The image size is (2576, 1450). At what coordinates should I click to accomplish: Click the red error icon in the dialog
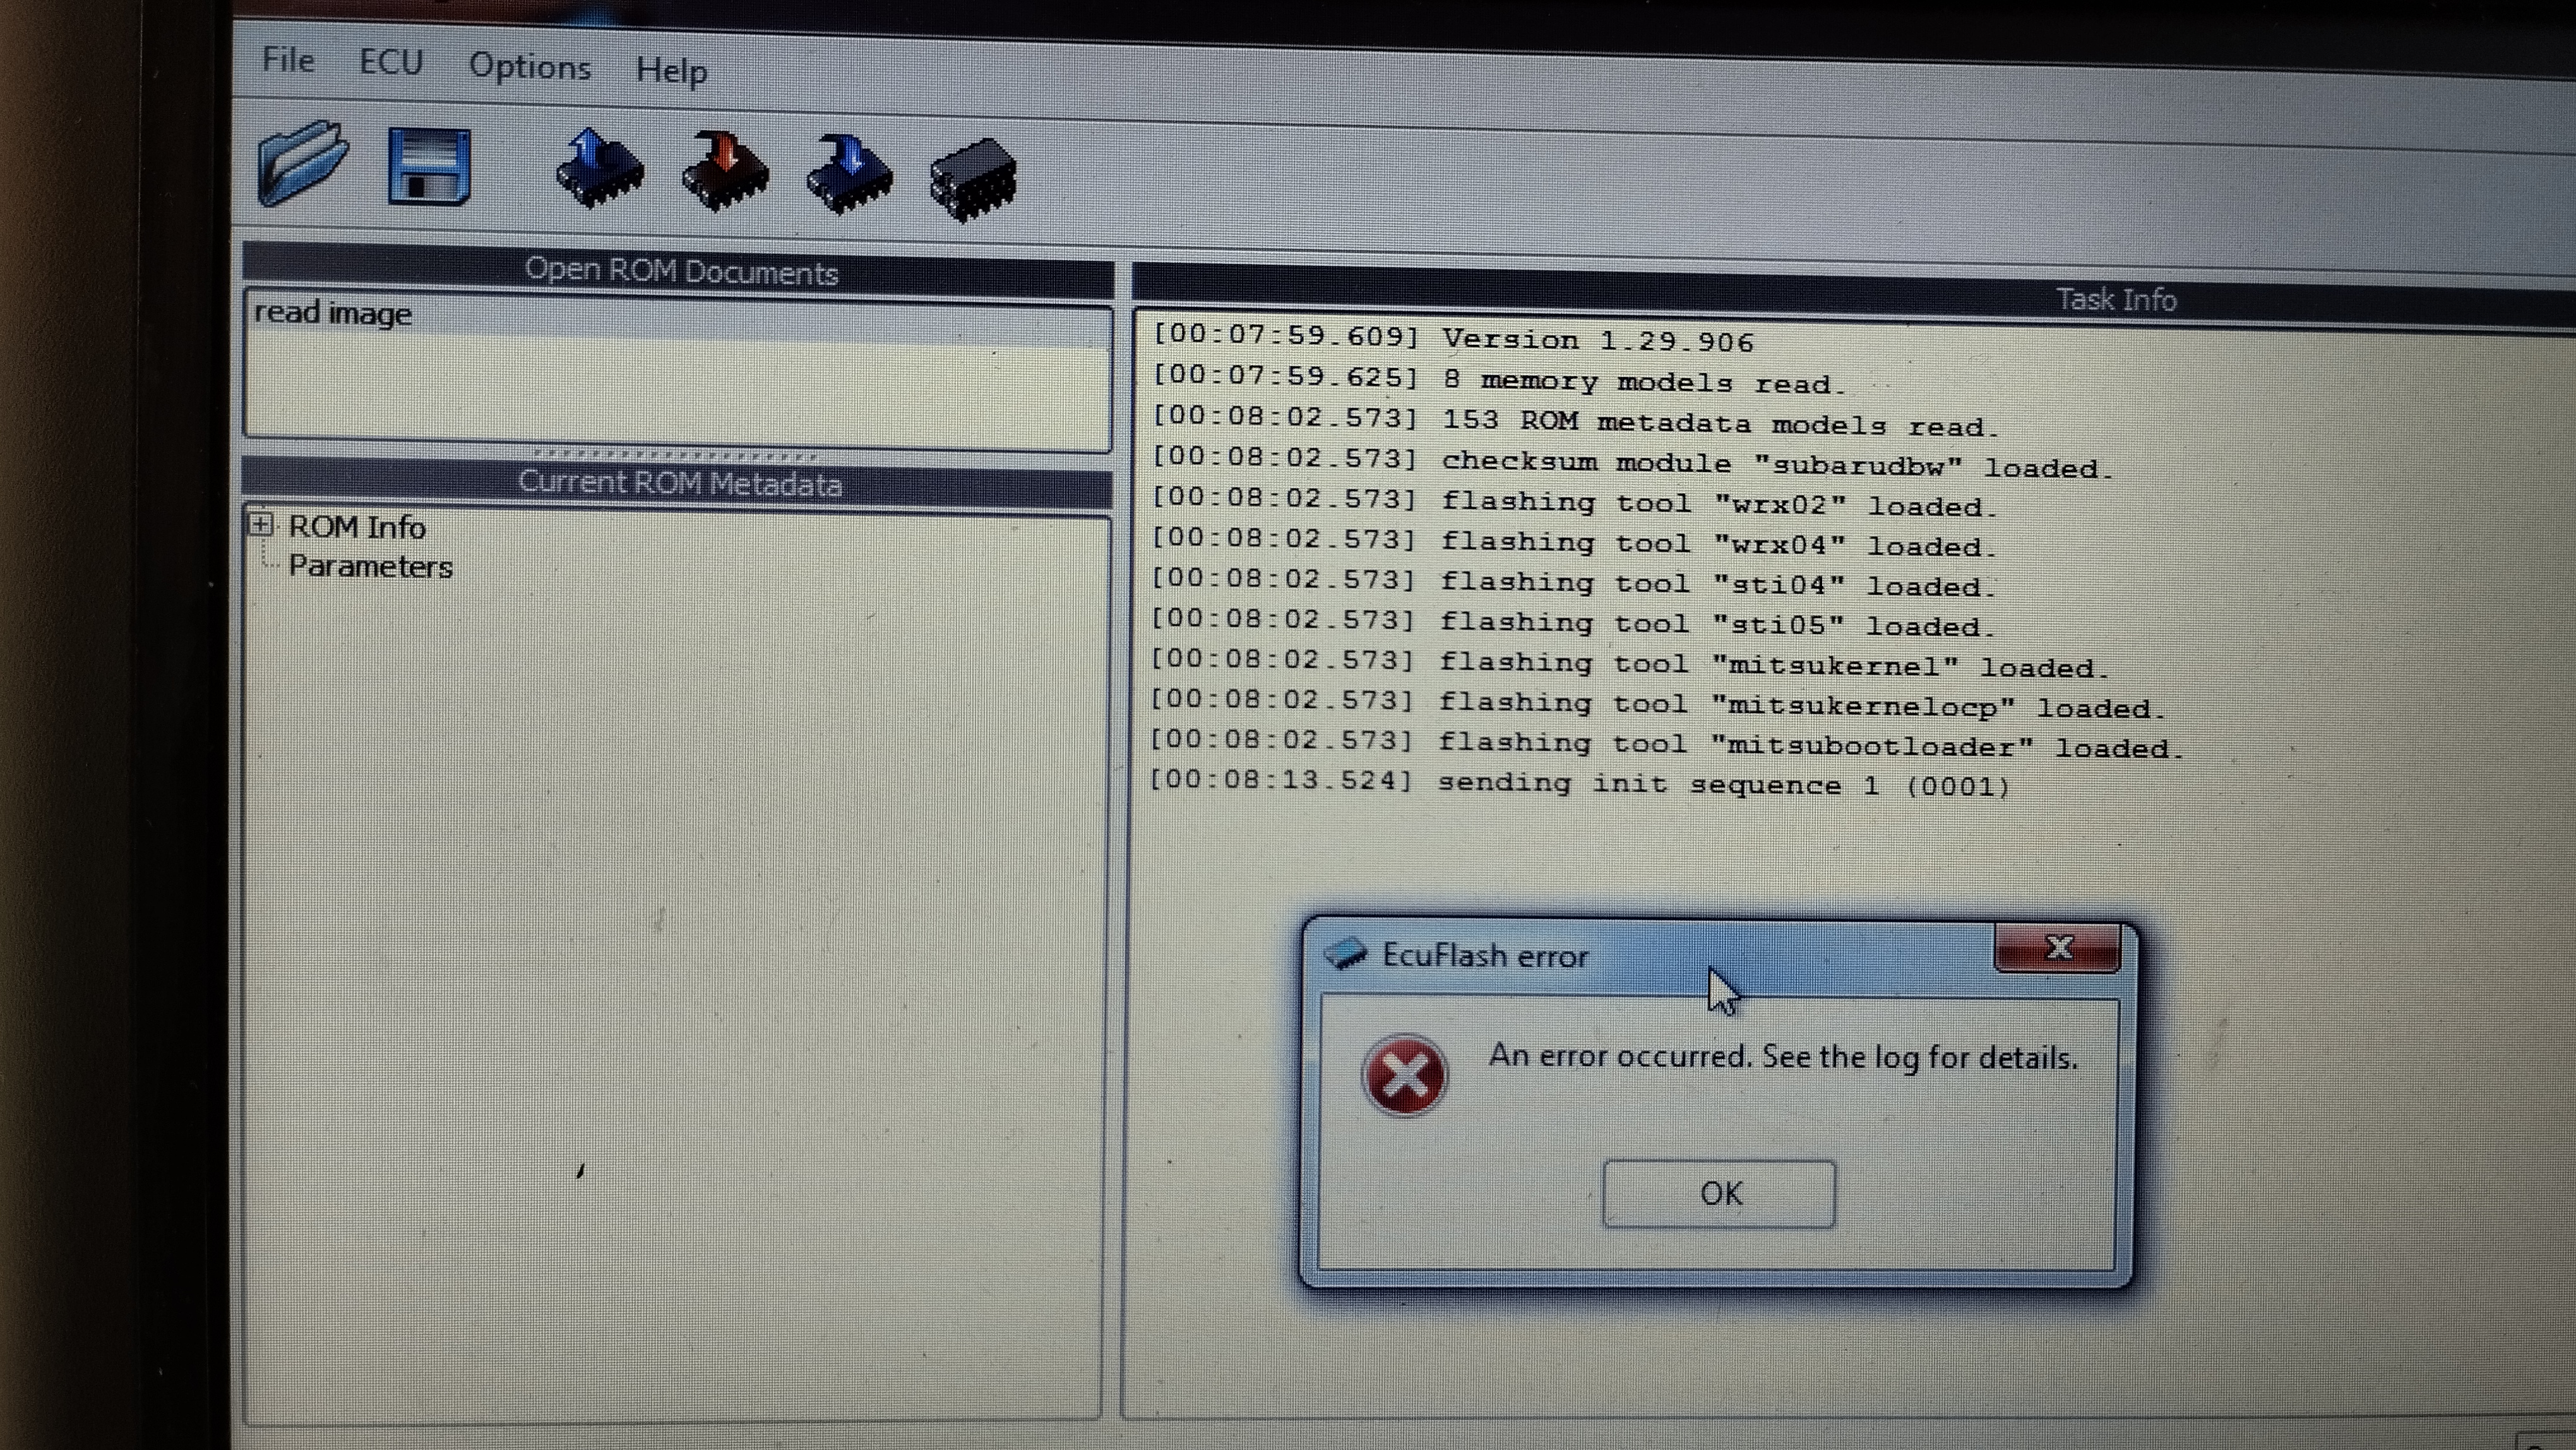coord(1404,1075)
